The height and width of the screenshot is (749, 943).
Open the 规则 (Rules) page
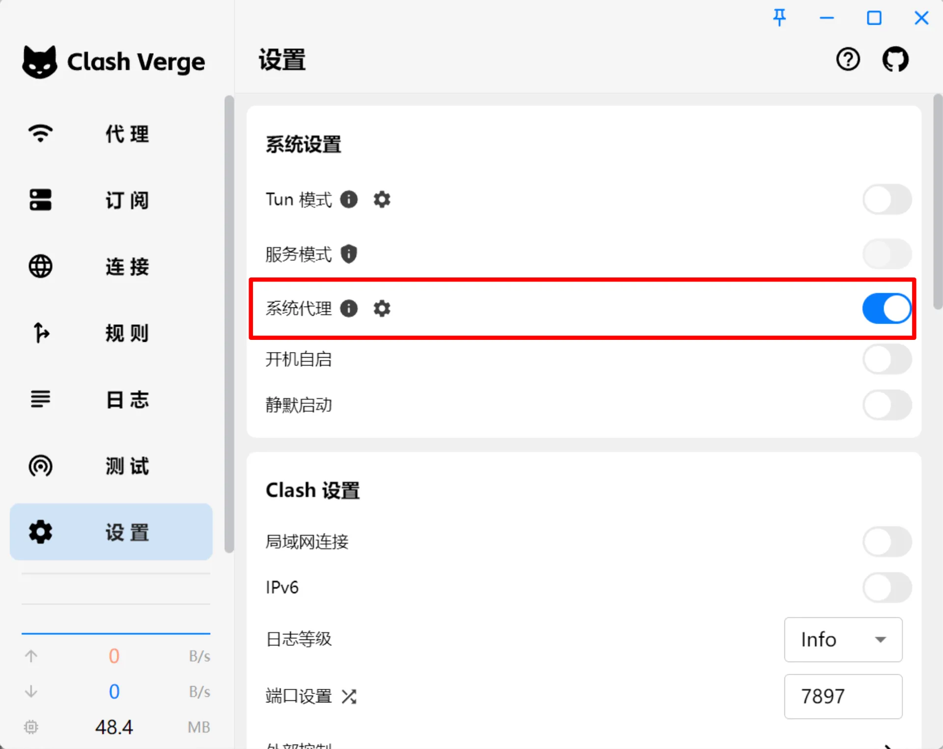[x=111, y=333]
